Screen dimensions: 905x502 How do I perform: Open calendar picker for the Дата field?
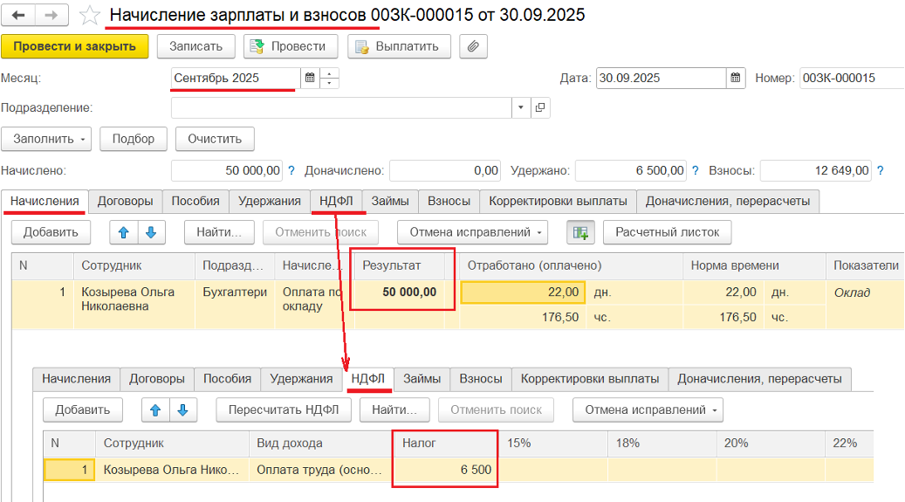click(x=736, y=78)
